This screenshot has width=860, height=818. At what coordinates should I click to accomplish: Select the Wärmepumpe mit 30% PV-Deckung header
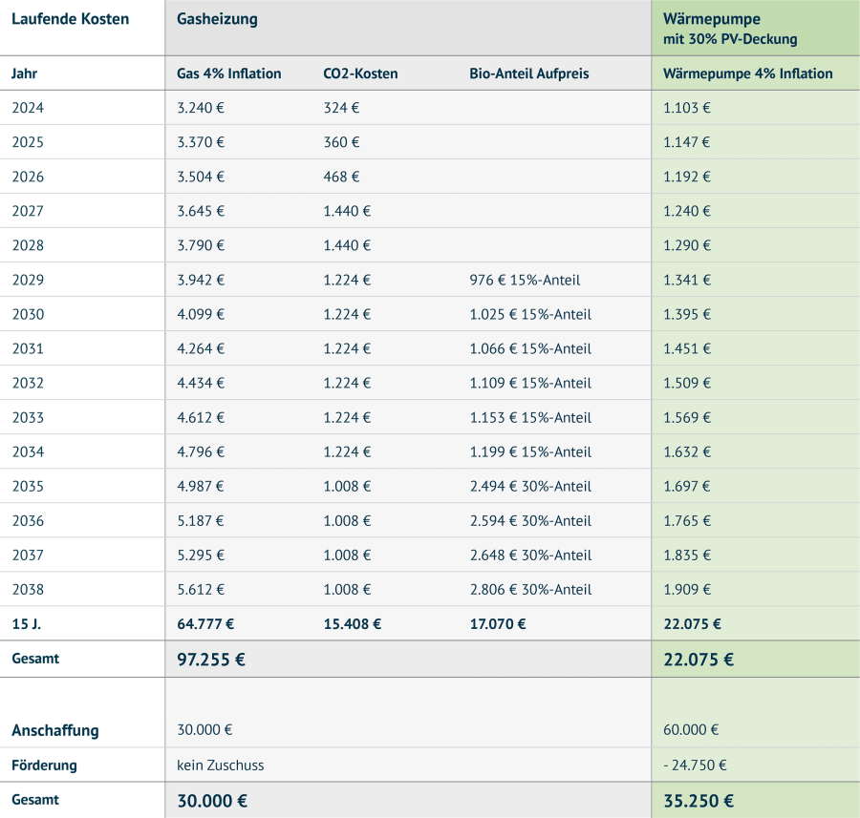(730, 29)
